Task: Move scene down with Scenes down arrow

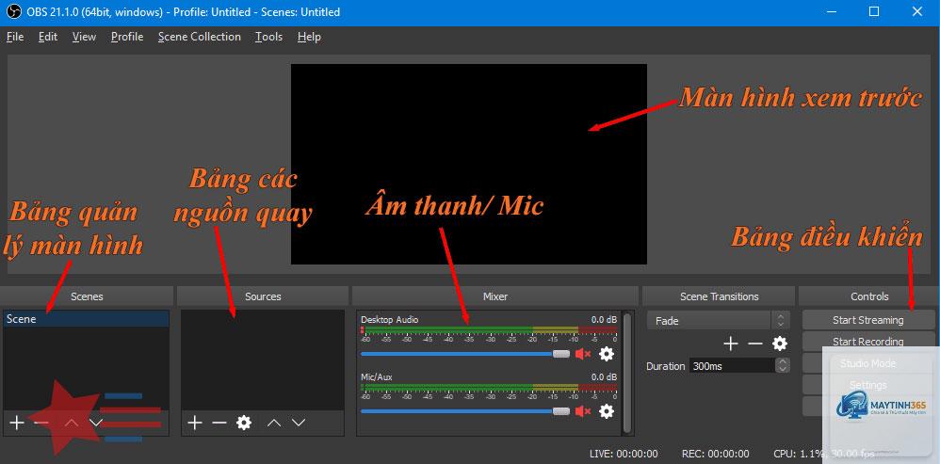Action: click(x=96, y=424)
